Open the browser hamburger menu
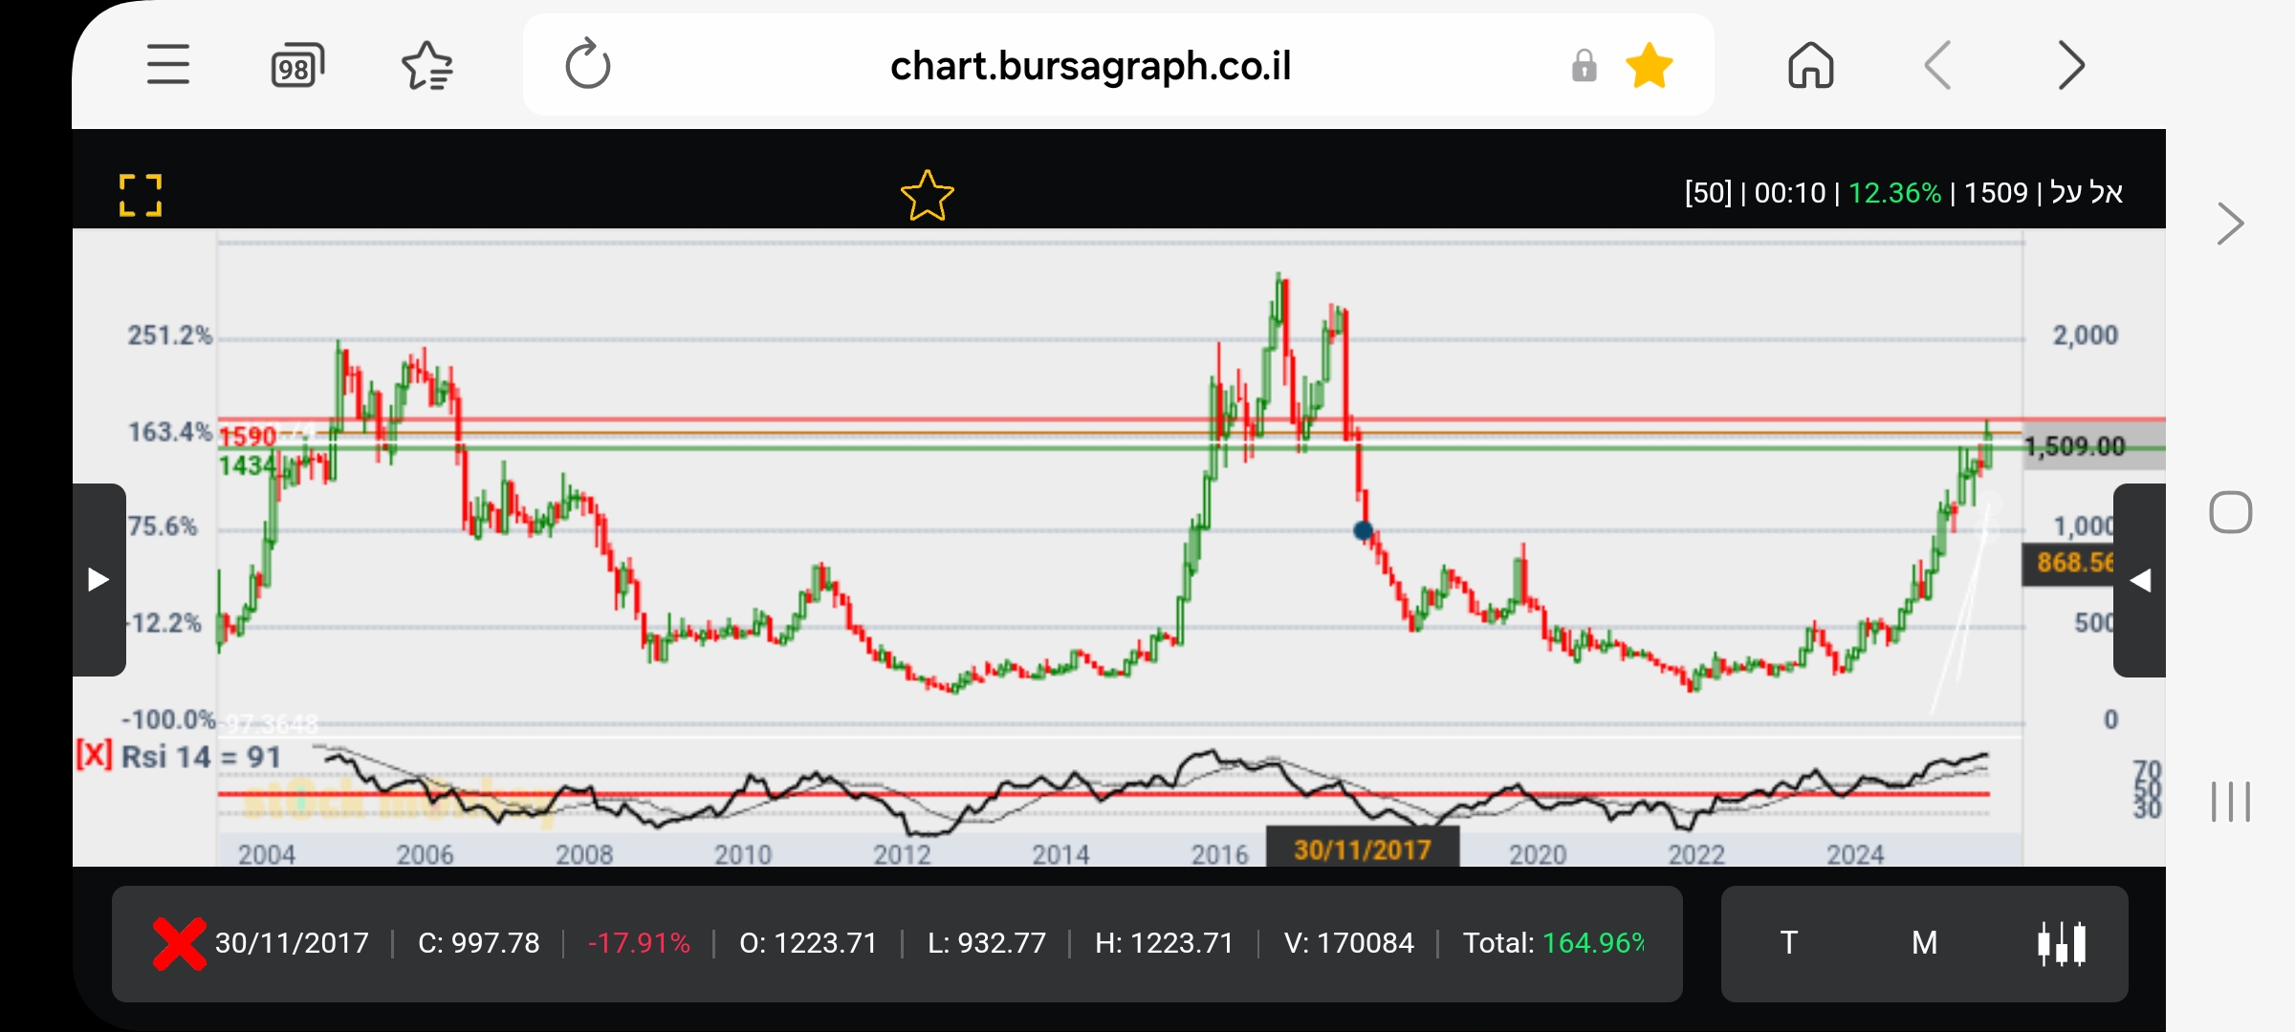 (x=167, y=65)
